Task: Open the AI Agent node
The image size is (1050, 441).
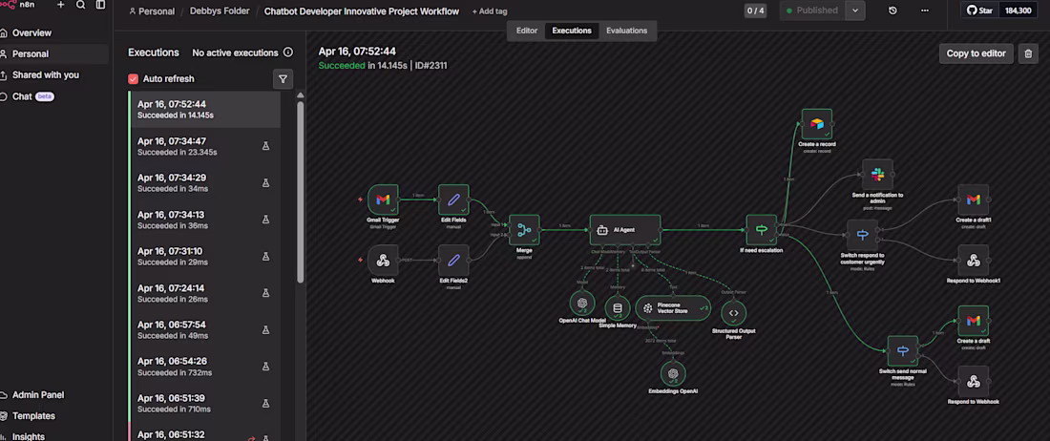Action: click(x=625, y=229)
